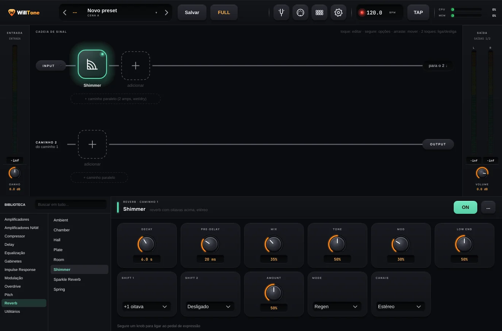Viewport: 502px width, 331px height.
Task: Click the 120.0 BPM tempo value
Action: (x=374, y=13)
